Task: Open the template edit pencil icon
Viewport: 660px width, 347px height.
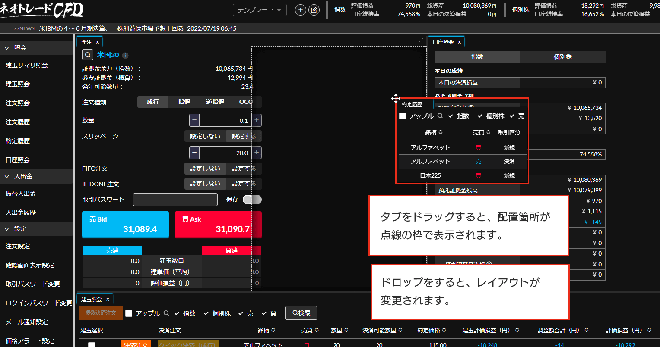Action: pyautogui.click(x=314, y=10)
